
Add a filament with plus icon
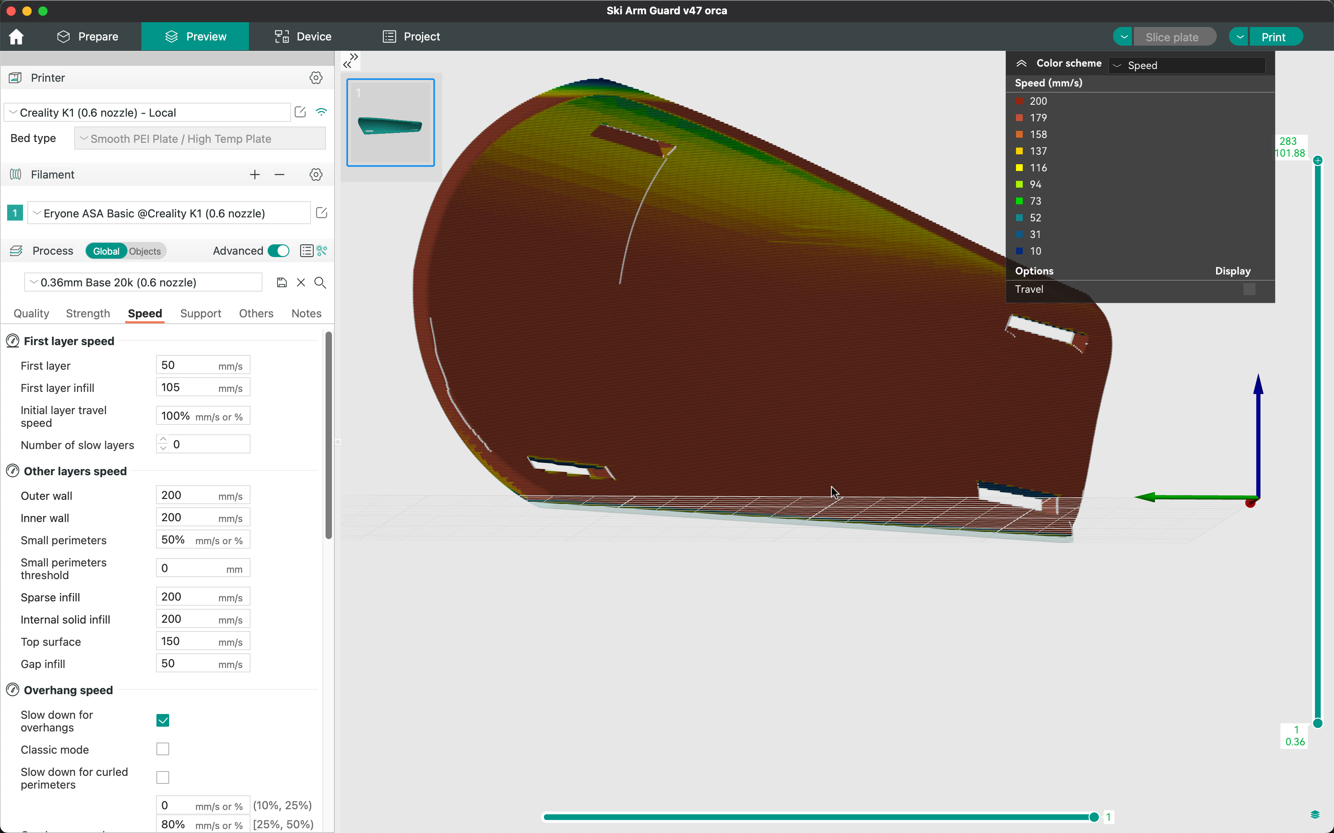(254, 175)
